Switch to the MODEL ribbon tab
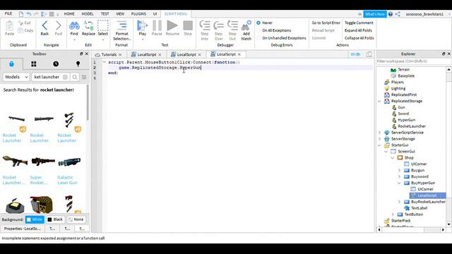Screen dimensions: 452x254 (88, 14)
